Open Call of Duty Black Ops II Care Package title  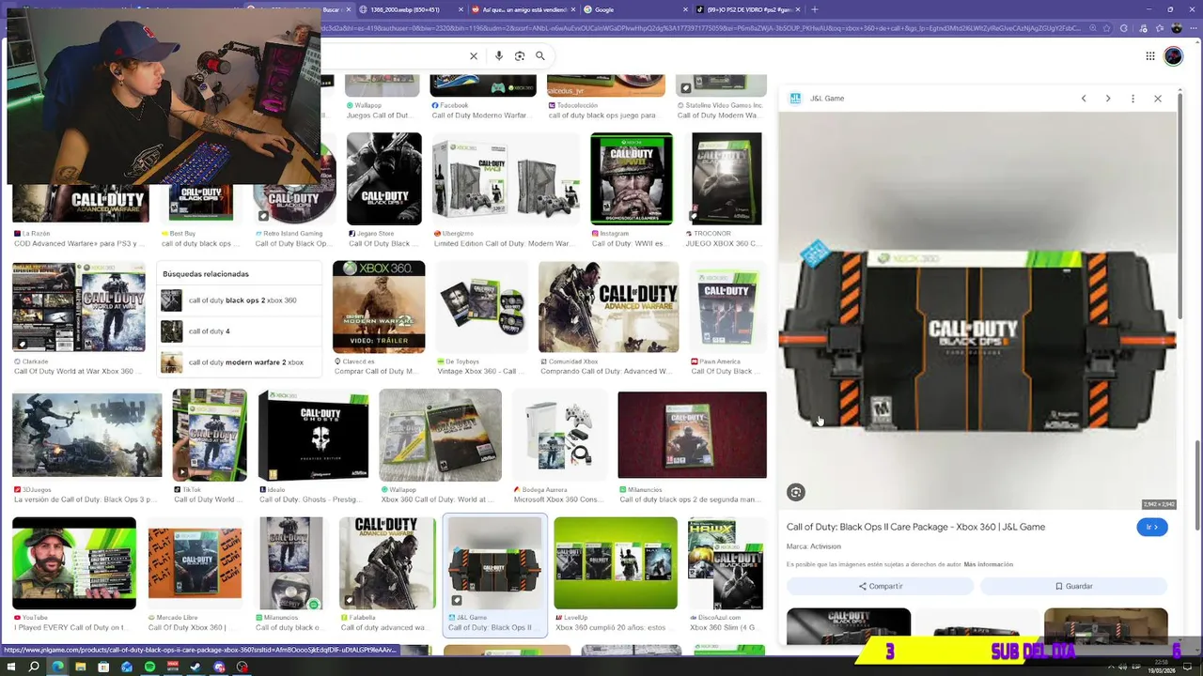tap(915, 527)
